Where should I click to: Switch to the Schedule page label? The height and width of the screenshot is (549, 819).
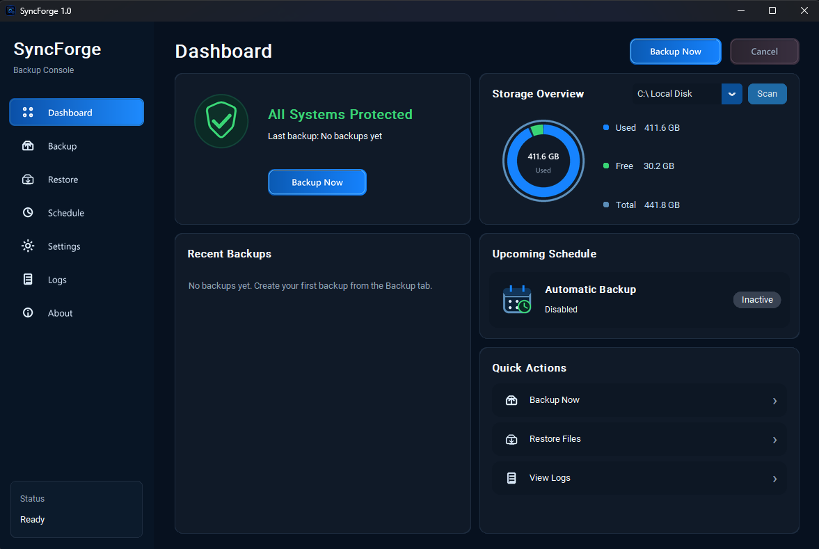click(x=66, y=213)
